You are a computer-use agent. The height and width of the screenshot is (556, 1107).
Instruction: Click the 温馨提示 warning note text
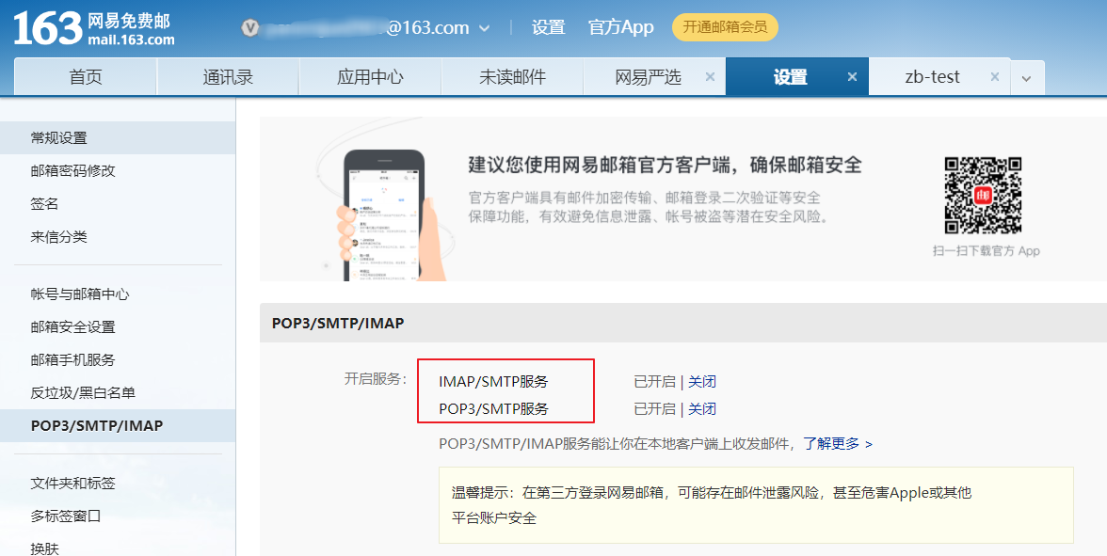(x=712, y=504)
